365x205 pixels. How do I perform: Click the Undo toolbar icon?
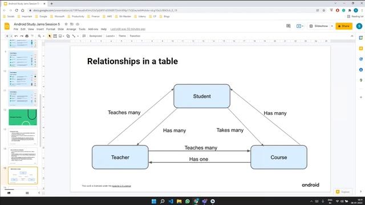(16, 36)
